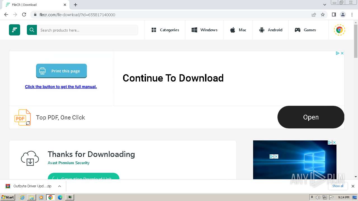Open Action Center flag icon
Image resolution: width=358 pixels, height=201 pixels.
pos(331,197)
